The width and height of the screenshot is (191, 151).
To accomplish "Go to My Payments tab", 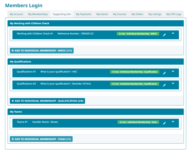I will tap(84, 14).
